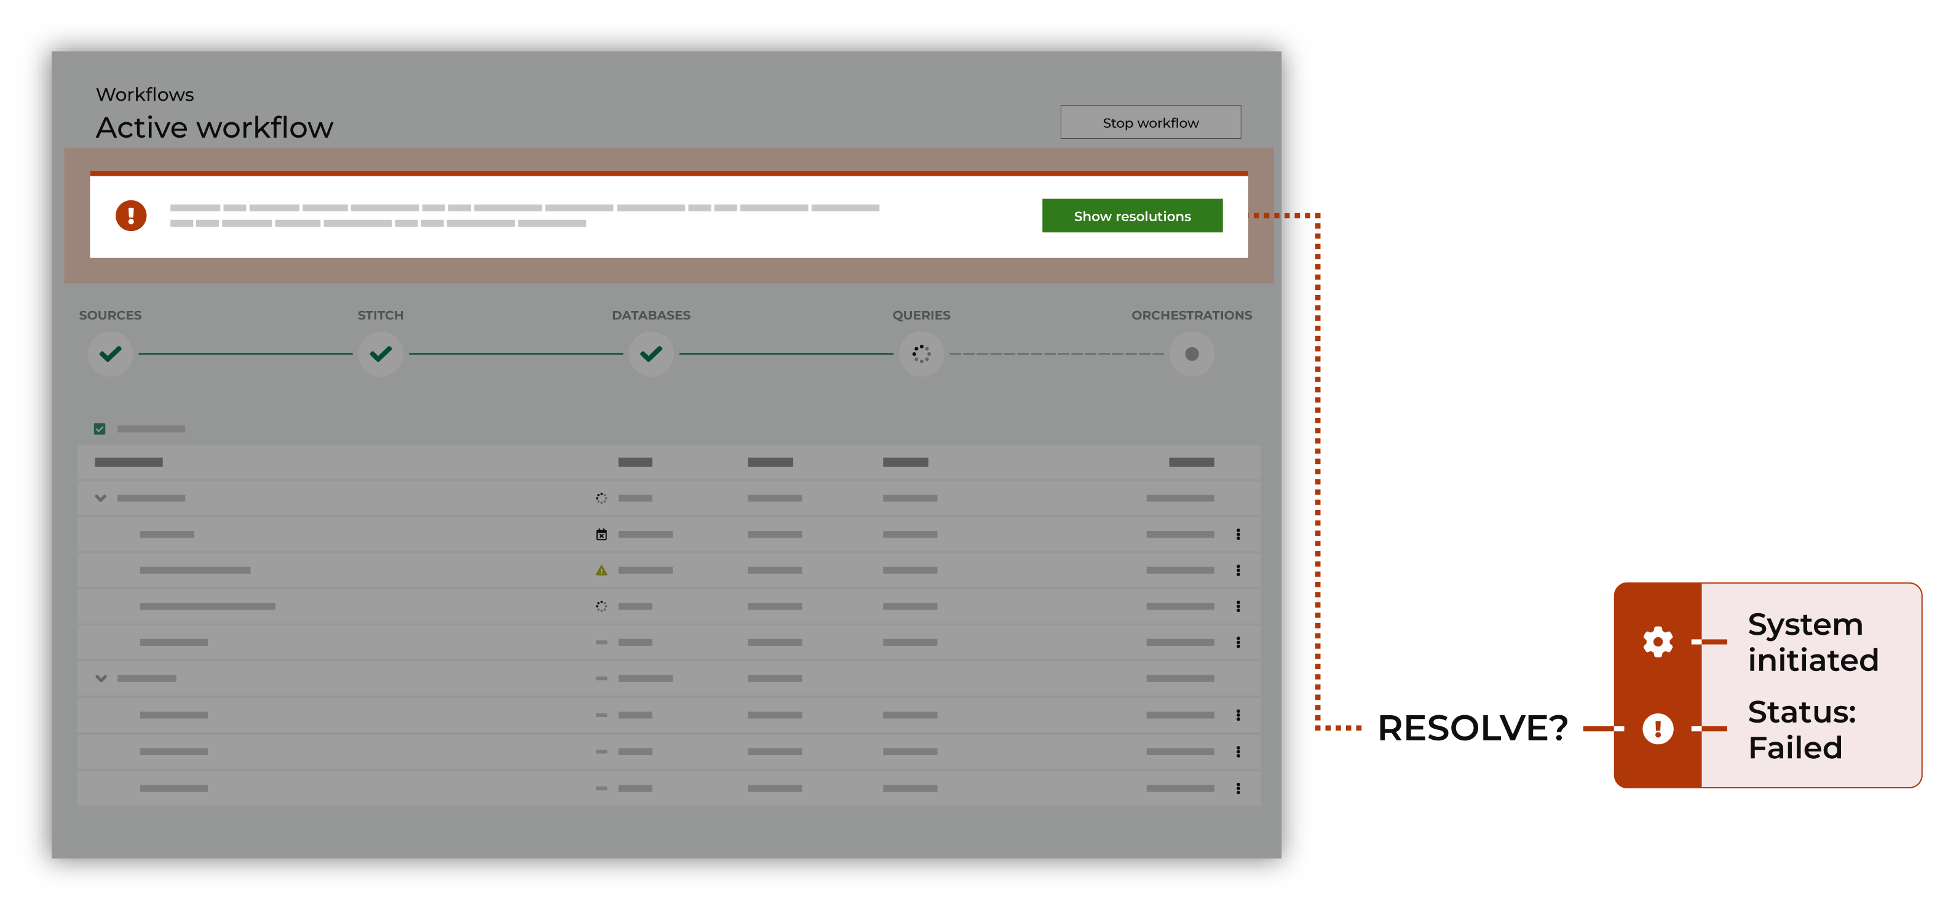Toggle the top-level checkbox in sources list
Screen dimensions: 1948x910
coord(100,428)
